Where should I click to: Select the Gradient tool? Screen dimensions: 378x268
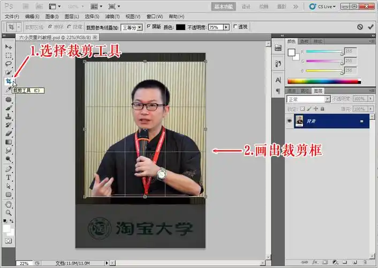pos(9,142)
